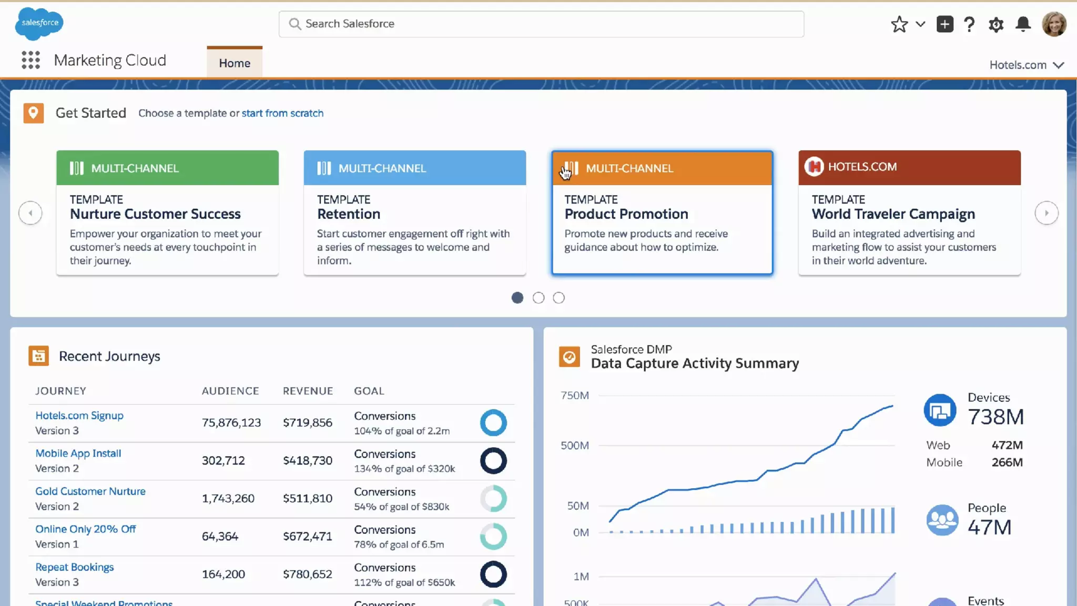
Task: Open the user profile avatar
Action: pyautogui.click(x=1054, y=24)
